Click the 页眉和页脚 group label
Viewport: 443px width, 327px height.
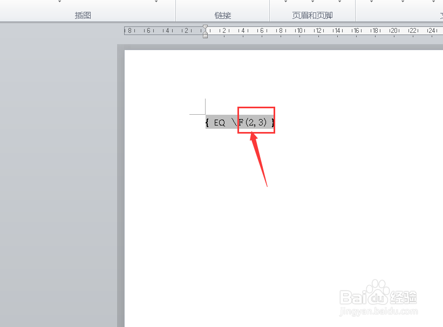pyautogui.click(x=312, y=15)
